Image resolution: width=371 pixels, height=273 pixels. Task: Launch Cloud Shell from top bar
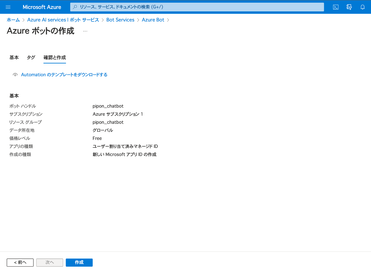tap(336, 7)
